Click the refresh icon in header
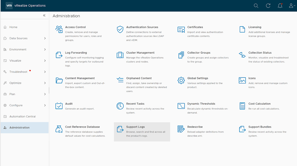297x166 pixels. (x=268, y=6)
